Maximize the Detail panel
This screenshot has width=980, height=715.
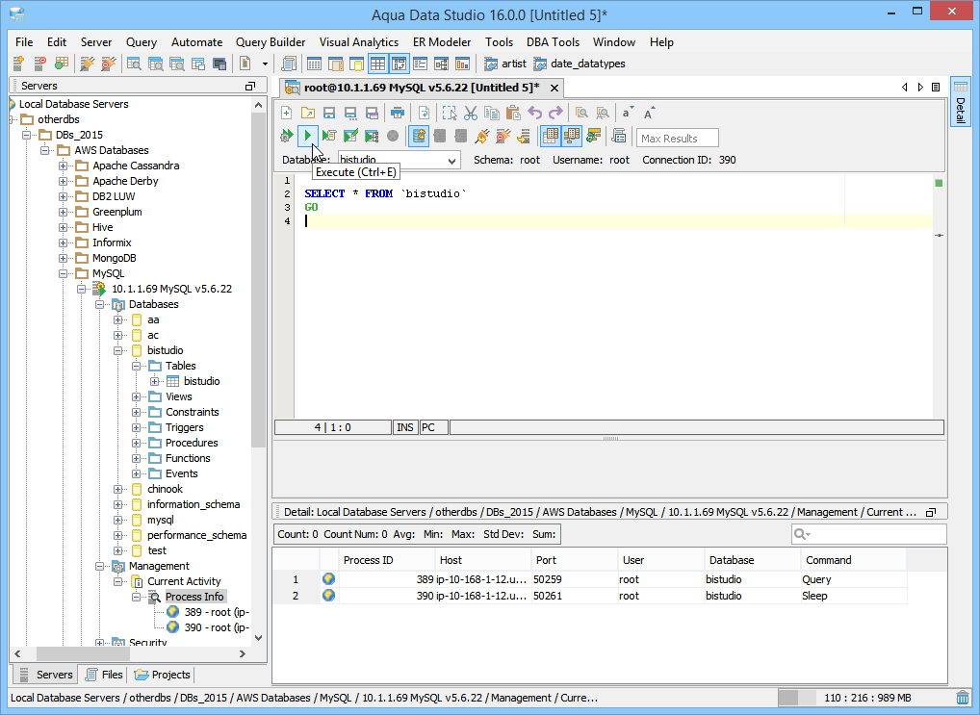point(931,513)
